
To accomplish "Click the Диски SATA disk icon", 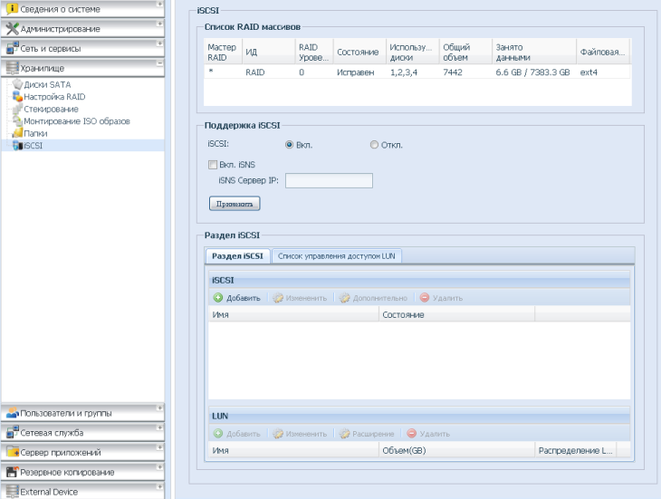I will pyautogui.click(x=18, y=84).
